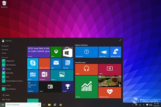The image size is (161, 107).
Task: Click the Power button
Action: coord(6,95)
